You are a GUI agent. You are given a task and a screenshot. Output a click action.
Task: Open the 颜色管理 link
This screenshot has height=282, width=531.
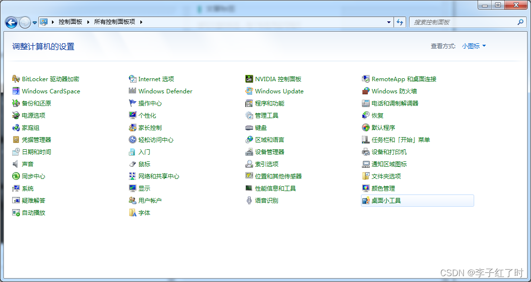pos(383,189)
